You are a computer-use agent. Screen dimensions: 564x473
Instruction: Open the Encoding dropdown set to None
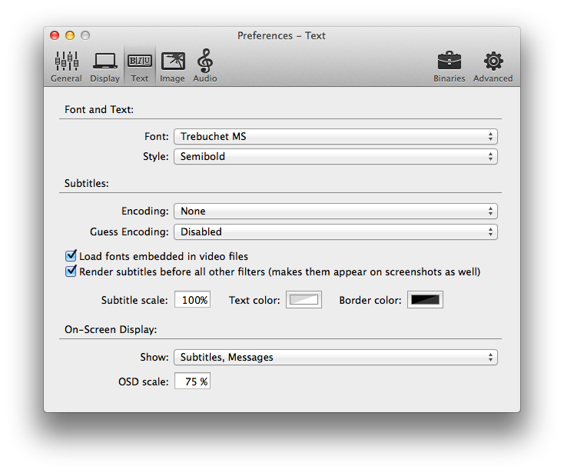pos(335,212)
